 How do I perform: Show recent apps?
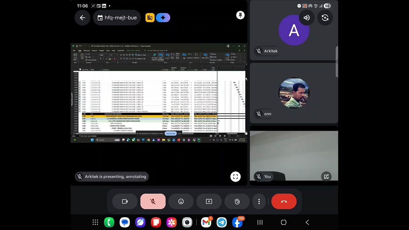pyautogui.click(x=260, y=222)
